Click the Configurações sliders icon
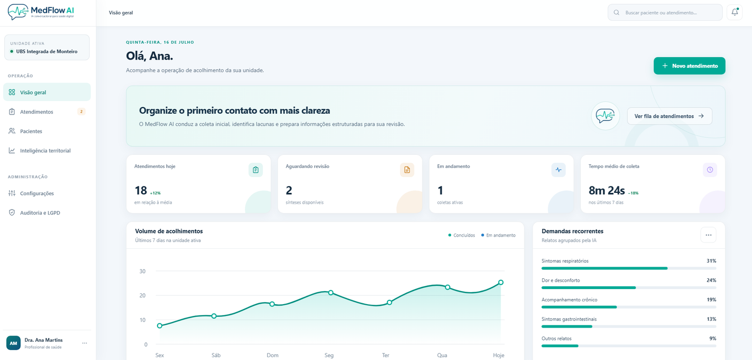Screen dimensions: 752x360 (x=12, y=193)
